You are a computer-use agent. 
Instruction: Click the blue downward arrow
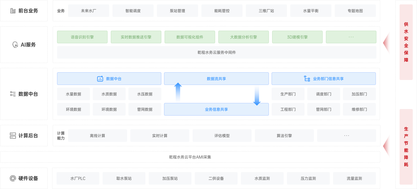click(257, 96)
